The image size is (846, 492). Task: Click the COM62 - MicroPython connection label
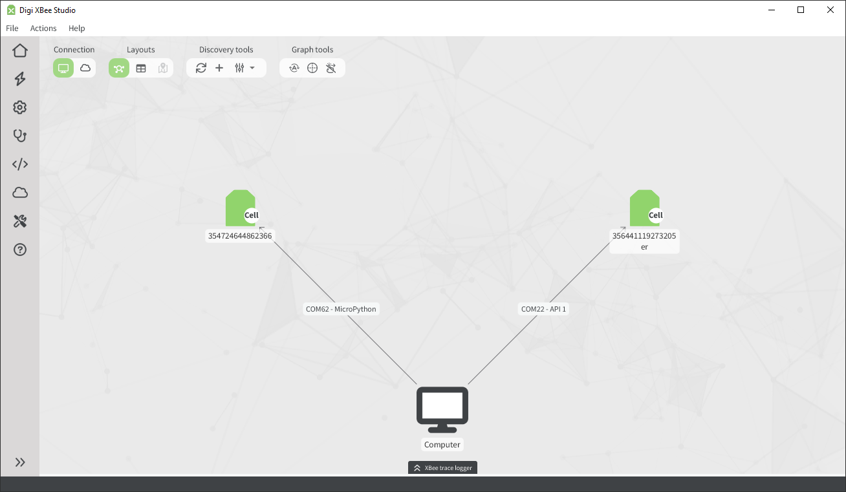click(x=341, y=309)
